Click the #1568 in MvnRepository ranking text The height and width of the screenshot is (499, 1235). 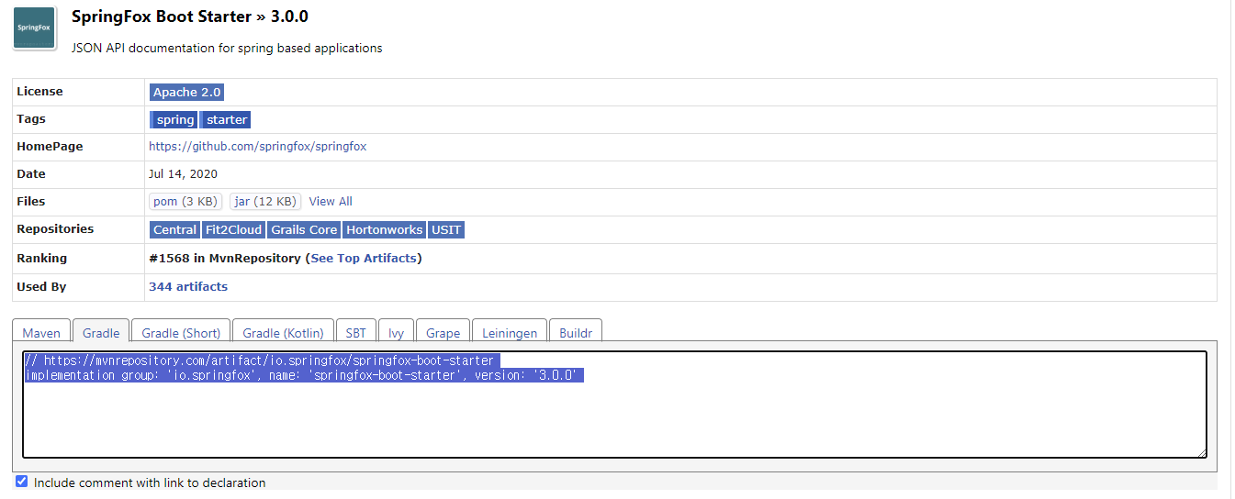[224, 259]
